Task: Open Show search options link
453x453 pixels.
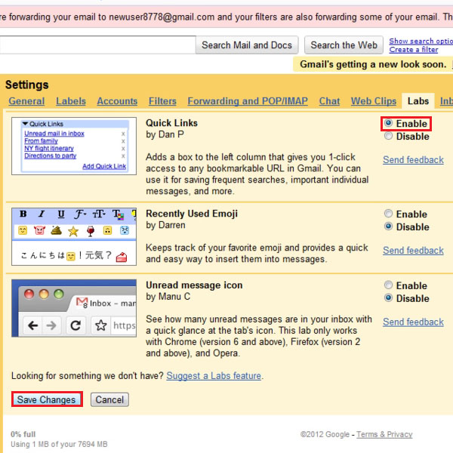Action: (x=421, y=42)
